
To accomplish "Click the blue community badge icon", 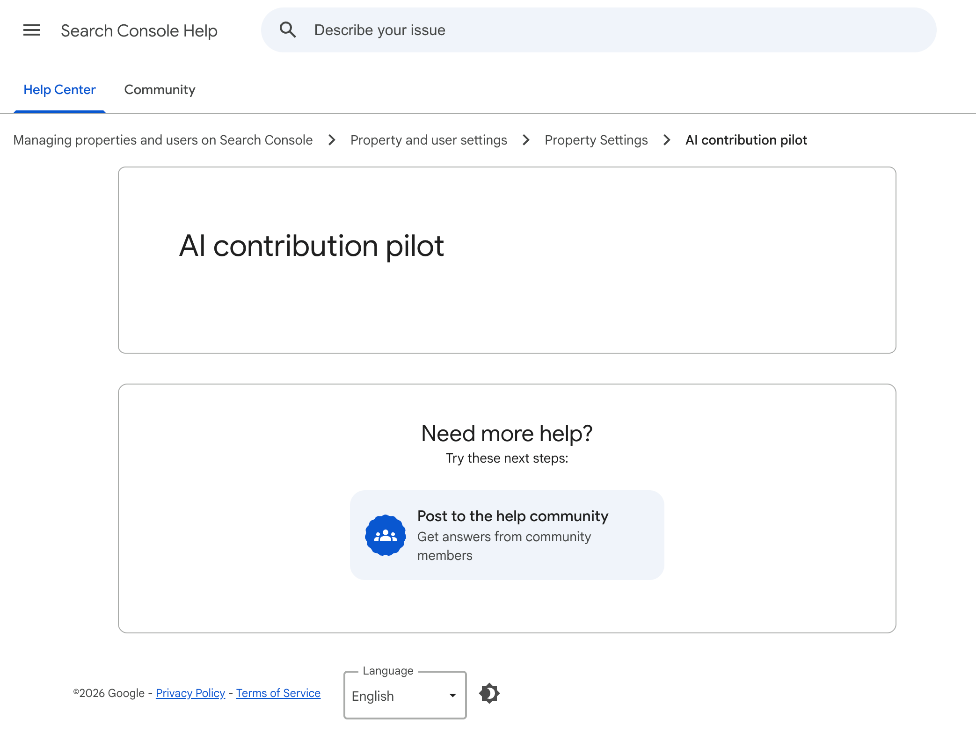I will click(385, 535).
